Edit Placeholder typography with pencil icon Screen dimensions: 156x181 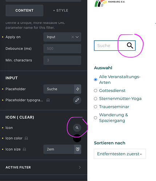pyautogui.click(x=77, y=100)
